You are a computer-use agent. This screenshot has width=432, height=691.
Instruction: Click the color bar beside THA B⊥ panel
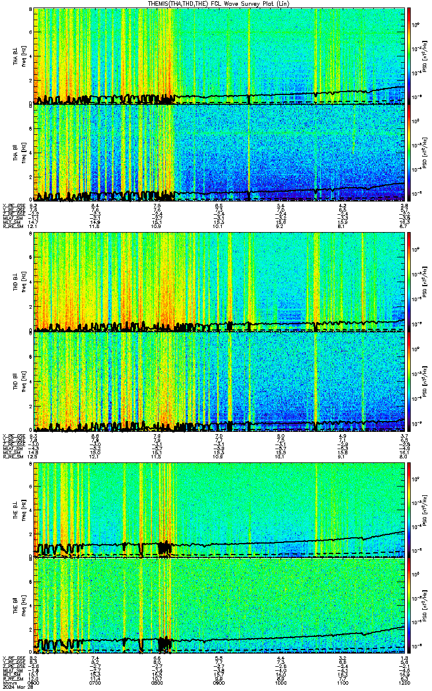[x=409, y=56]
